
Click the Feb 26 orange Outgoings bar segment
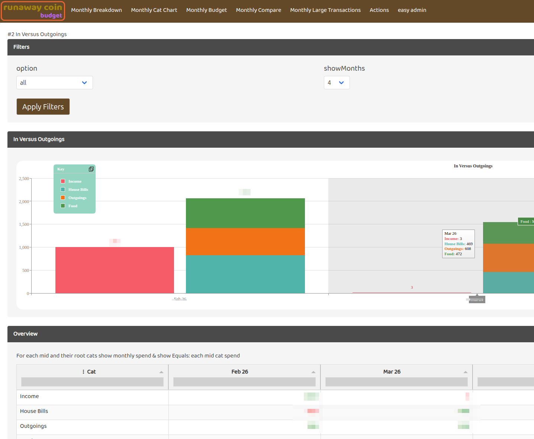coord(245,241)
